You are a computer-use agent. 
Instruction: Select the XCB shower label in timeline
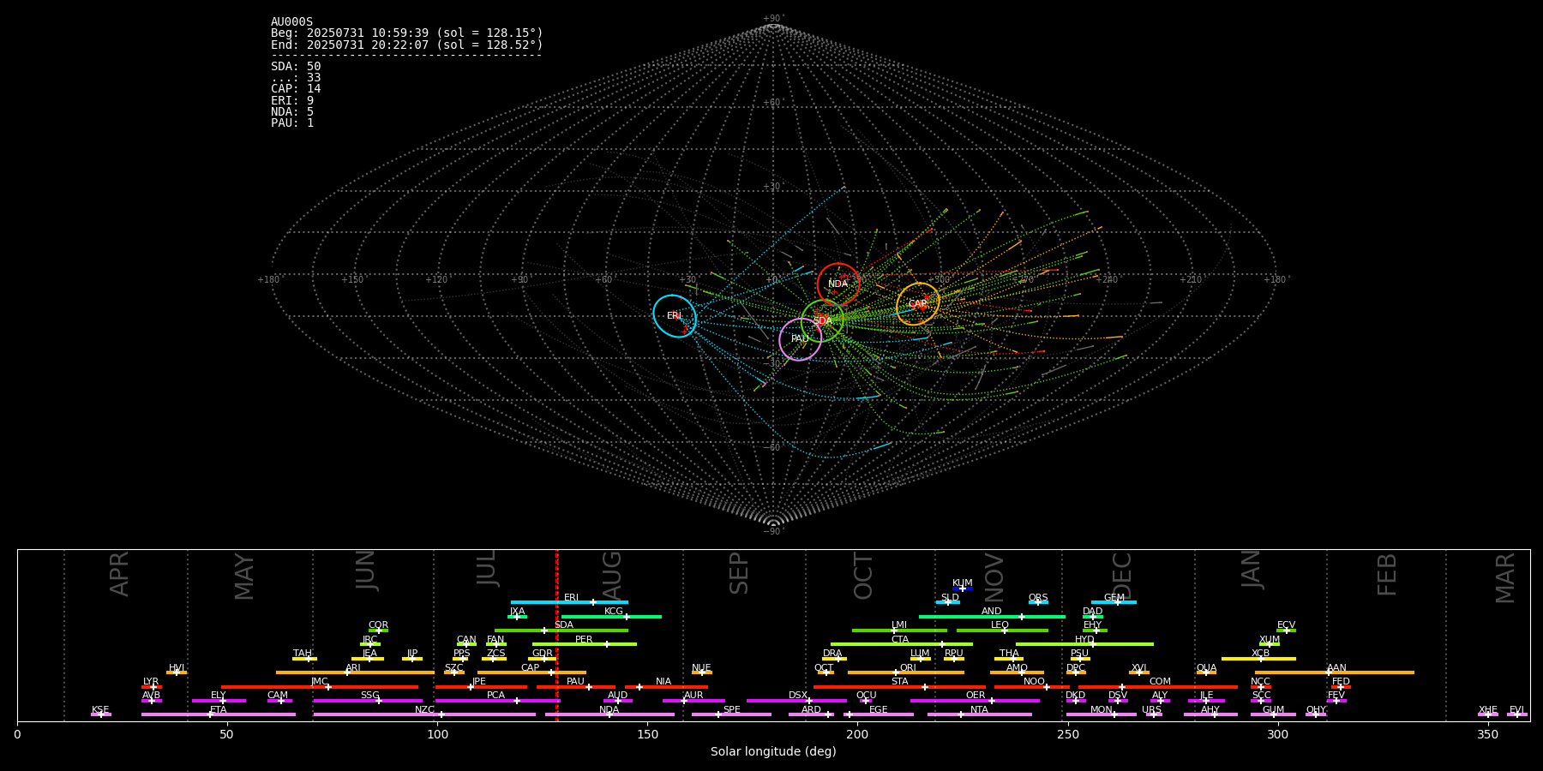[x=1260, y=654]
